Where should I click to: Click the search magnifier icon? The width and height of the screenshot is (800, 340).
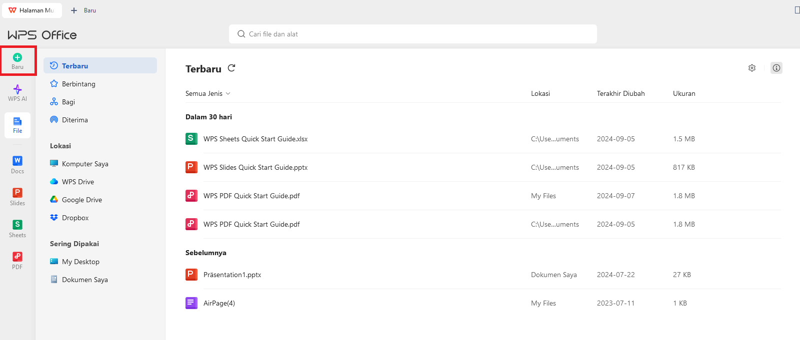241,34
